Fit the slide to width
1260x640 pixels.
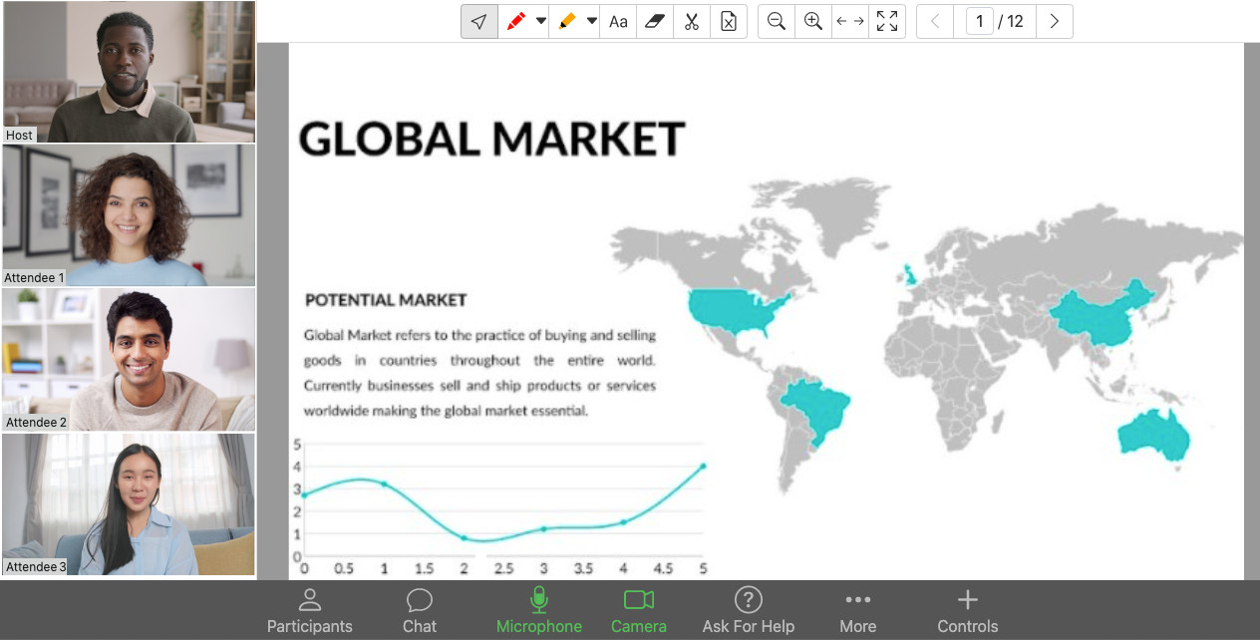(x=850, y=21)
